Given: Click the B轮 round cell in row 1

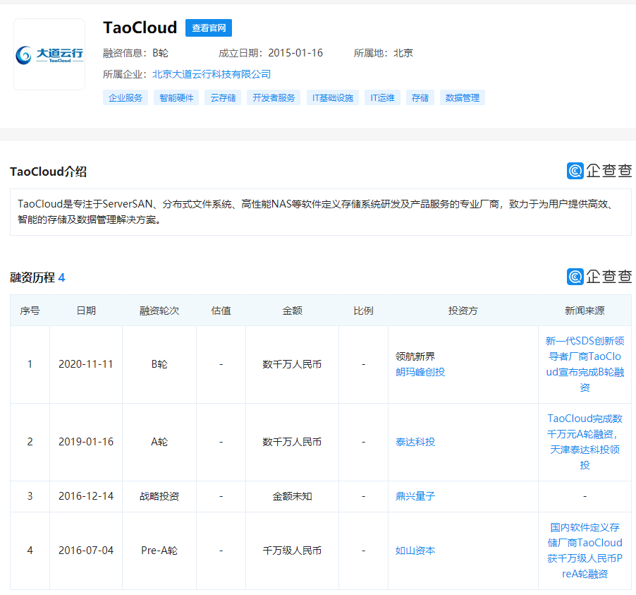Looking at the screenshot, I should coord(159,364).
